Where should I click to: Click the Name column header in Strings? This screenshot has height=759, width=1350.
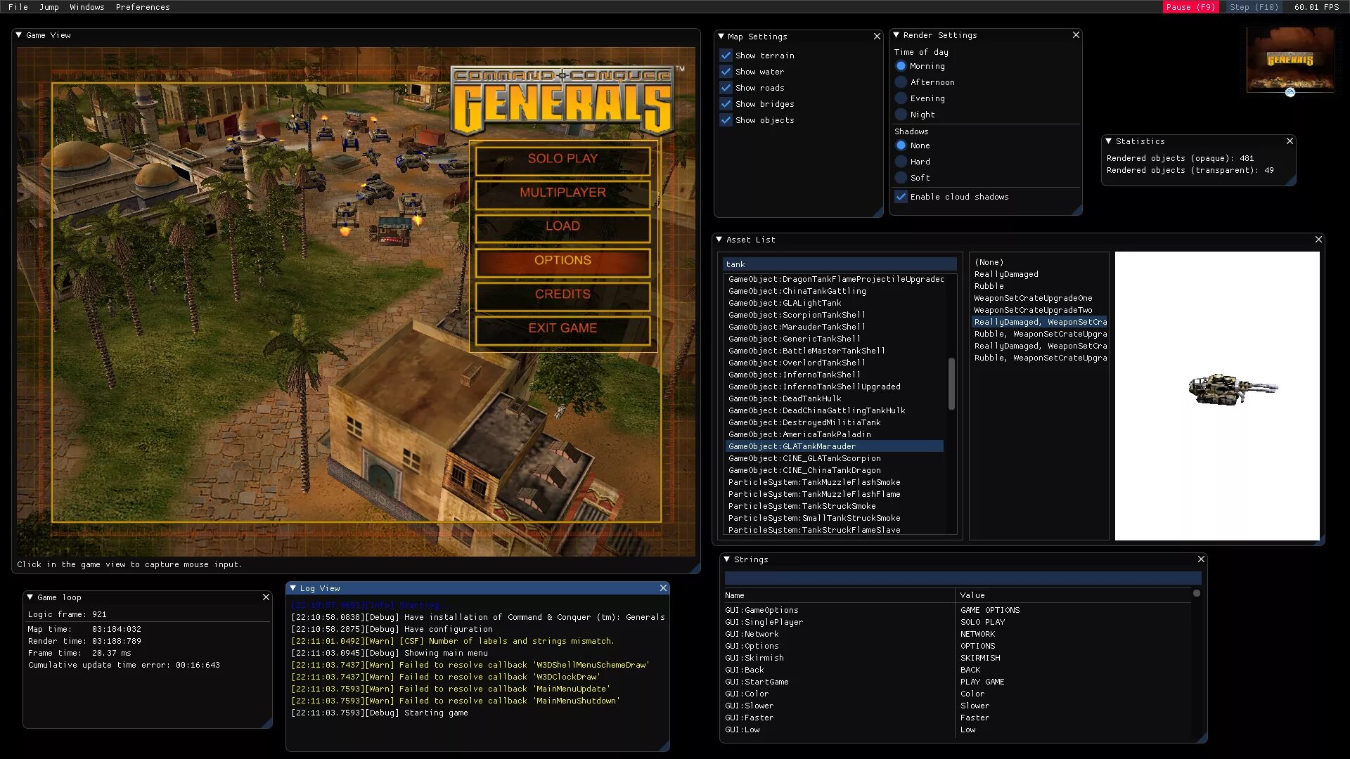[735, 595]
